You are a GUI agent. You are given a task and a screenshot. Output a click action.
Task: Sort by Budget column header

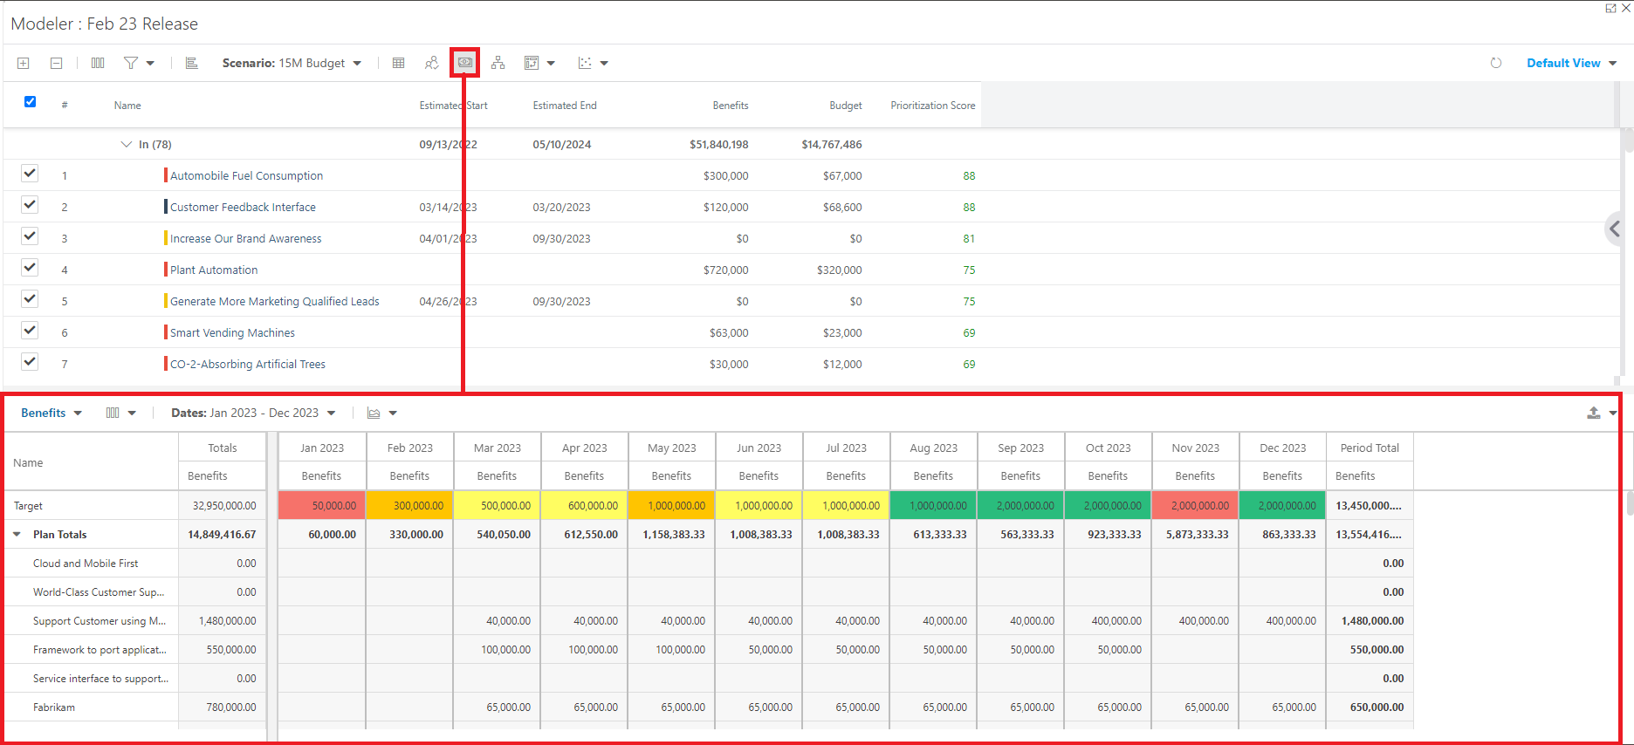point(845,106)
